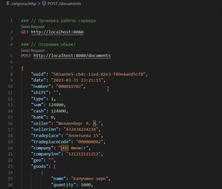Click line number 23 in the gutter
Viewport: 222px width, 189px height.
pos(10,166)
